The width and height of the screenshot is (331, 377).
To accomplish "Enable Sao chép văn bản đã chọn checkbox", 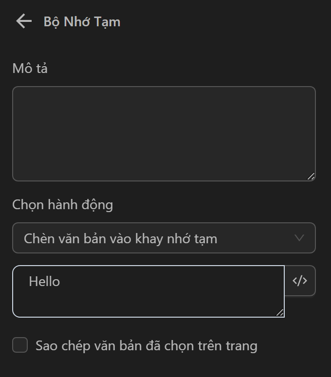I will click(x=20, y=345).
